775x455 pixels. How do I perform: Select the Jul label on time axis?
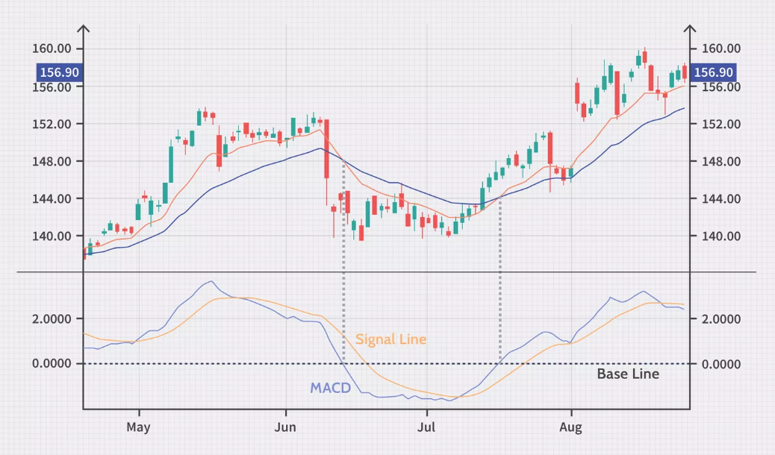pos(426,427)
